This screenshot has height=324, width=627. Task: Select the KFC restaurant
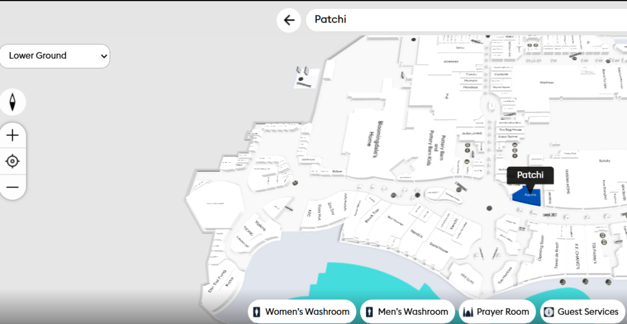click(309, 213)
